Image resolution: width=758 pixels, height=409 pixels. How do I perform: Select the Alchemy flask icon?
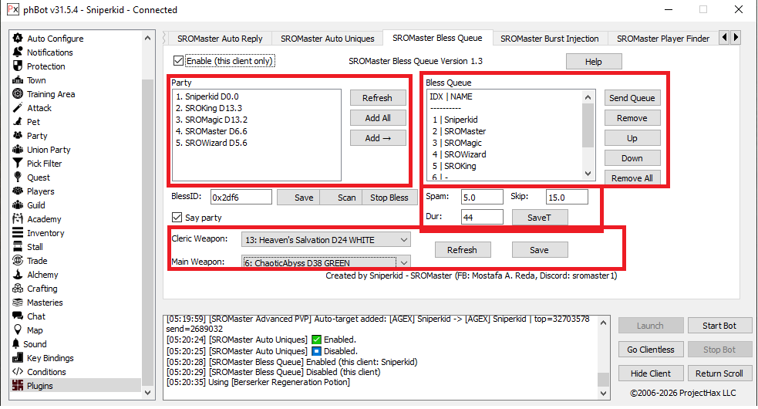pos(18,275)
